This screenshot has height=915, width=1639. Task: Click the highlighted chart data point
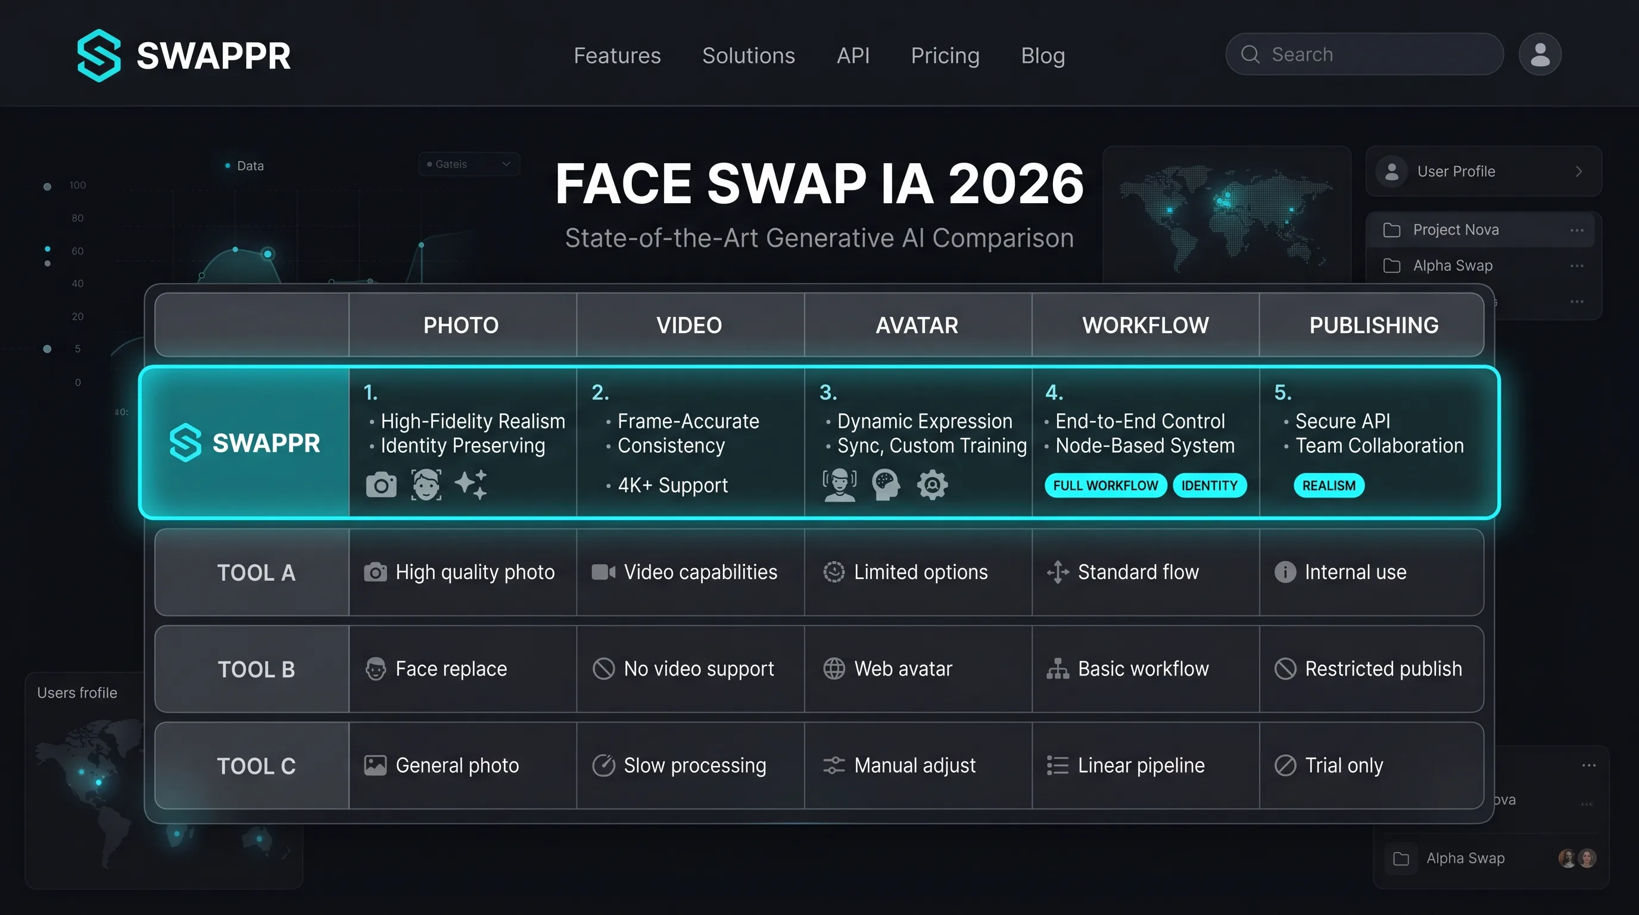[268, 254]
